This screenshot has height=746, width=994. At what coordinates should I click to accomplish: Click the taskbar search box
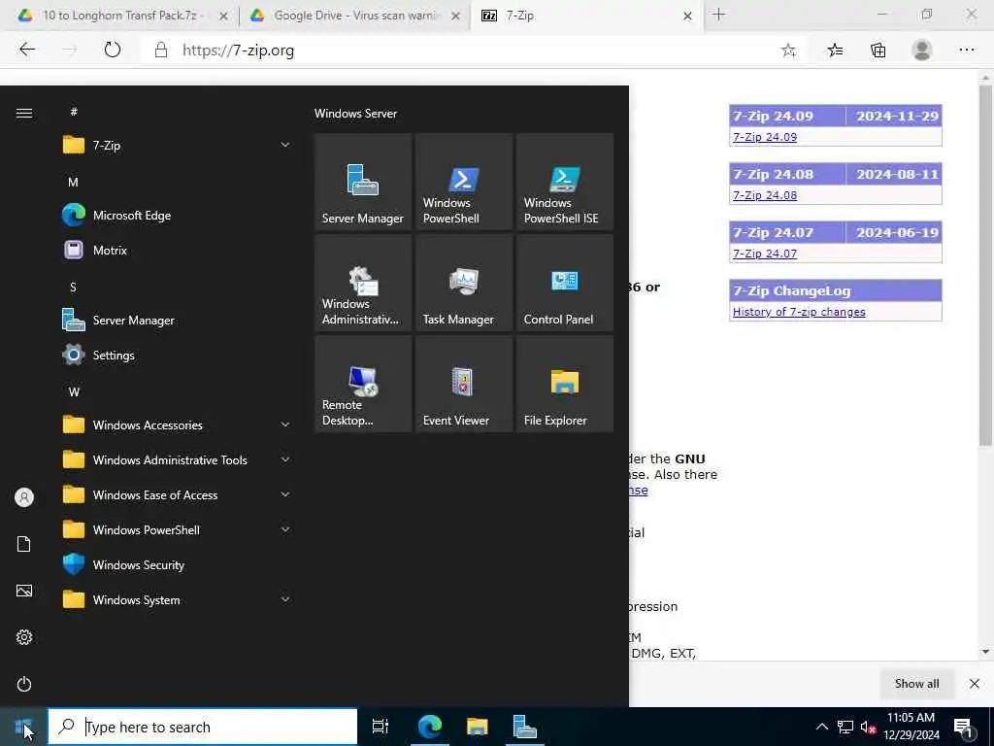(203, 727)
